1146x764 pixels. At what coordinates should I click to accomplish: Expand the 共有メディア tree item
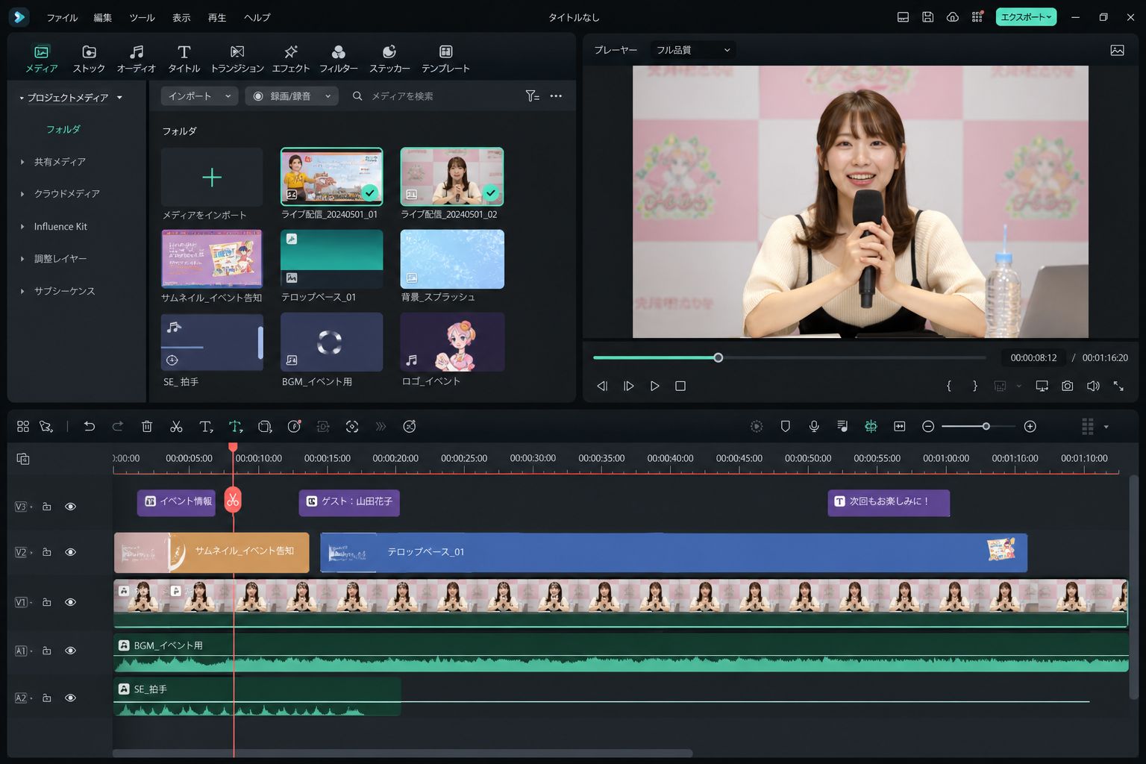[x=22, y=162]
